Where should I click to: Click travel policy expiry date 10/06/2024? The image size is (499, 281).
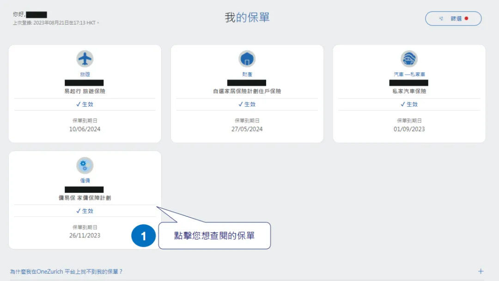[x=85, y=129]
